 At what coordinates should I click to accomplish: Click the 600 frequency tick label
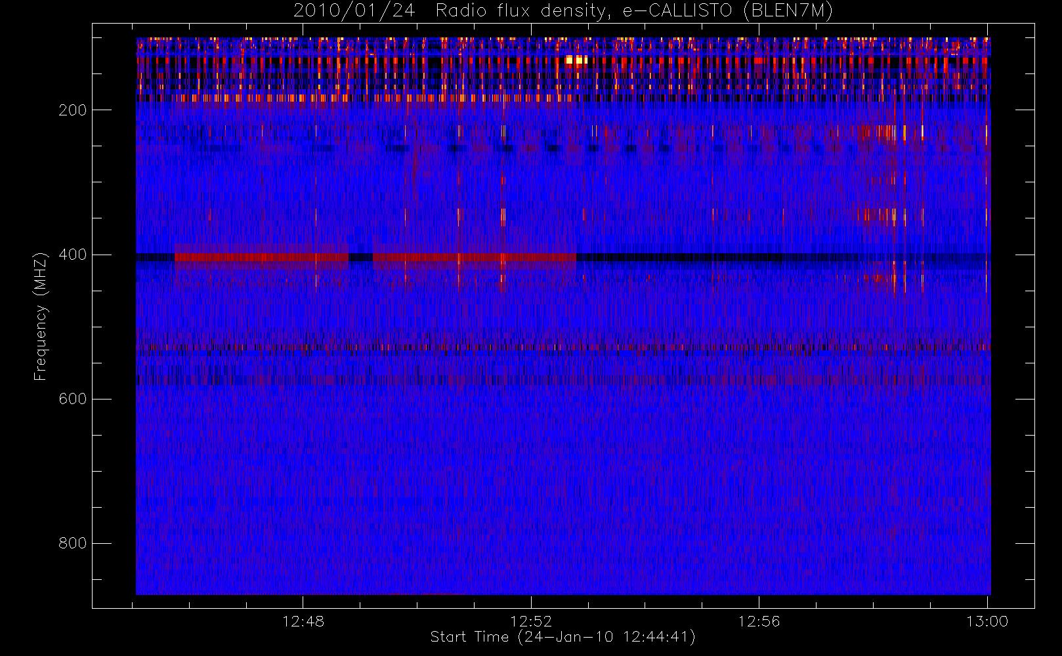pyautogui.click(x=73, y=399)
